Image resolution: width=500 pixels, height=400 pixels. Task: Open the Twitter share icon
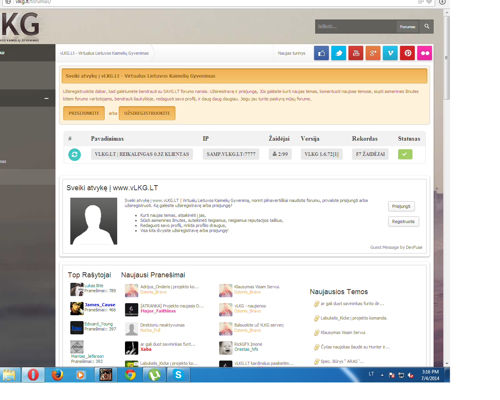pos(339,53)
